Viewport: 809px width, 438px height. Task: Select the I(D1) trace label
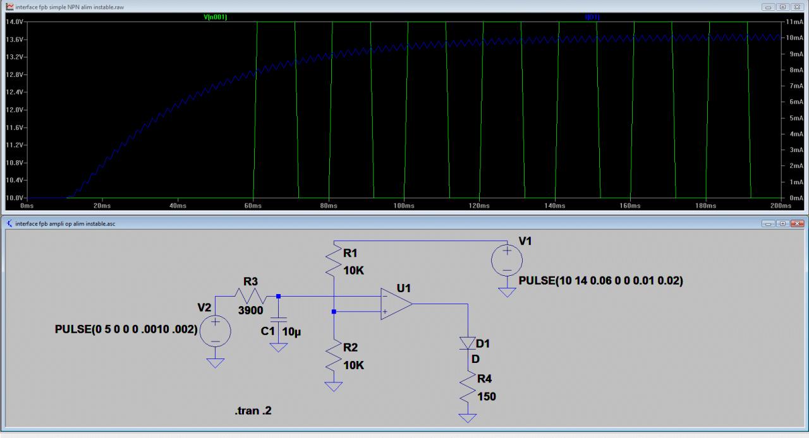[592, 17]
